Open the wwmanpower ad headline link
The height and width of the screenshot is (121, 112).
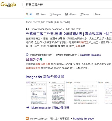click(x=69, y=34)
